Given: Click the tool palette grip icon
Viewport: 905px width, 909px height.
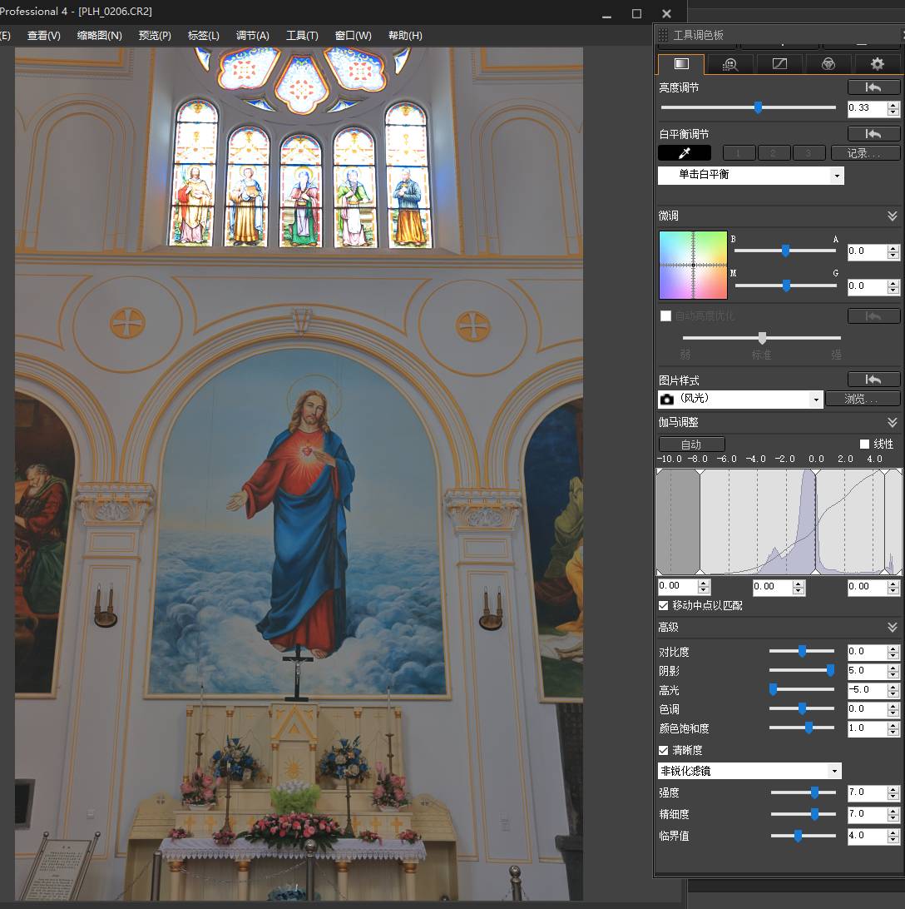Looking at the screenshot, I should pos(664,35).
